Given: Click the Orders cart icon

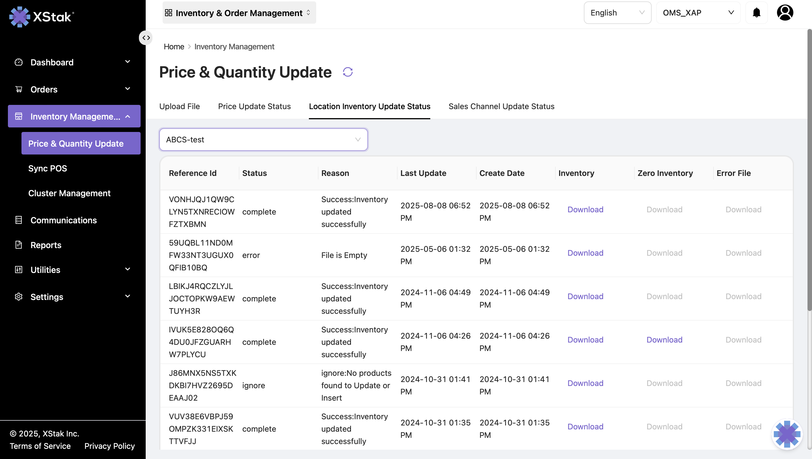Looking at the screenshot, I should pos(18,89).
